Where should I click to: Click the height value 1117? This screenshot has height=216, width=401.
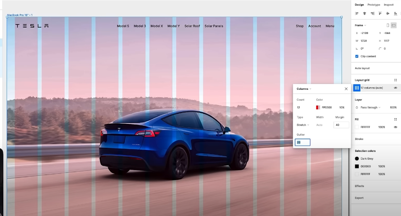tap(387, 41)
